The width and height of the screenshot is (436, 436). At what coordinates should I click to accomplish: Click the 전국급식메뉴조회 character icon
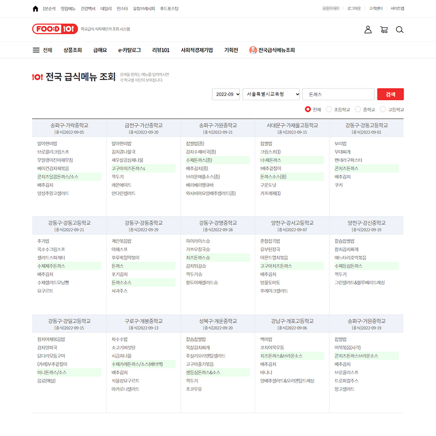(253, 50)
